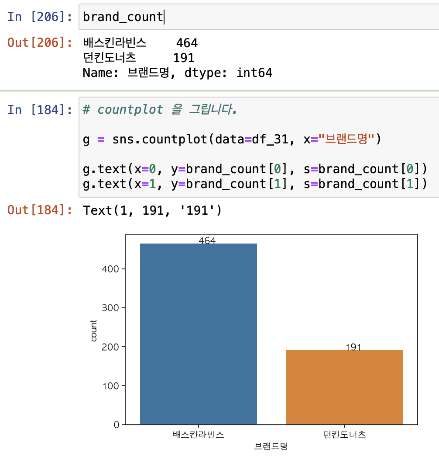This screenshot has height=460, width=439.
Task: Click the '브랜드명' x-axis title
Action: pyautogui.click(x=271, y=446)
